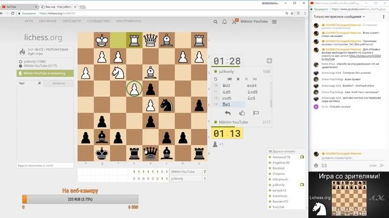
Task: Flip the board with the flip icon
Action: coord(216,79)
